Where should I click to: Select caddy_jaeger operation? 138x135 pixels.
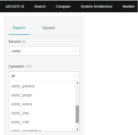coord(42,95)
